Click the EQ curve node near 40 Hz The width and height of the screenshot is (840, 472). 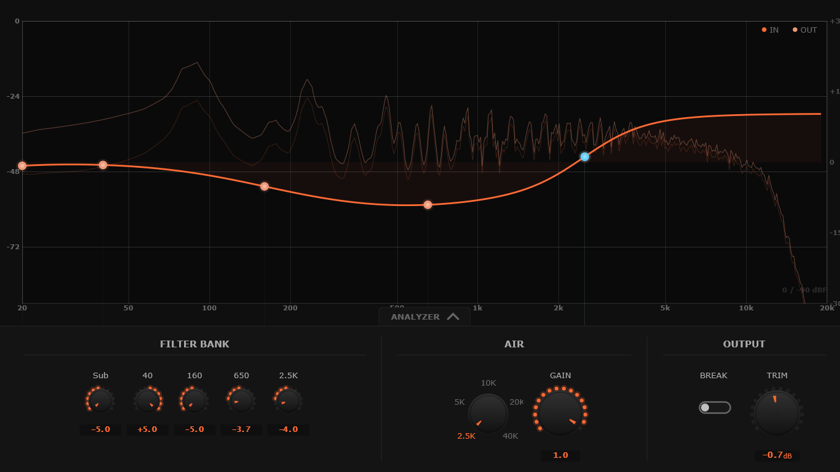(x=103, y=164)
